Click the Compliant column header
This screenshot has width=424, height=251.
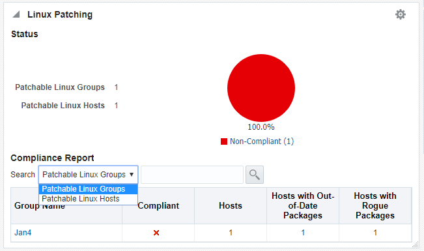(158, 206)
